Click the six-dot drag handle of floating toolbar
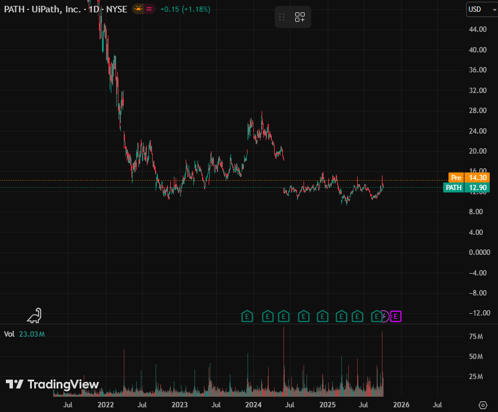This screenshot has height=412, width=498. pos(282,17)
